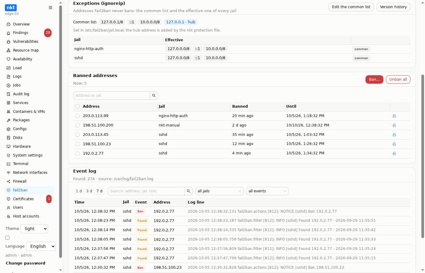Select the row checkbox for 203.0.113.45

(77, 135)
